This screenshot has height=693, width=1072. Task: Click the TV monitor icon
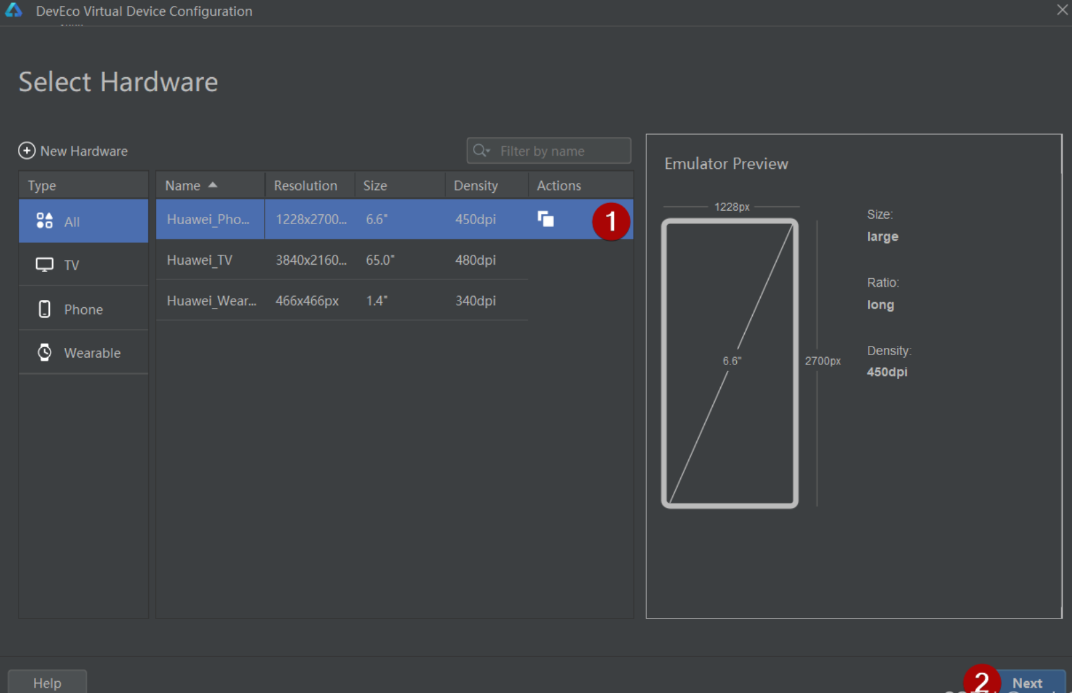pos(45,265)
